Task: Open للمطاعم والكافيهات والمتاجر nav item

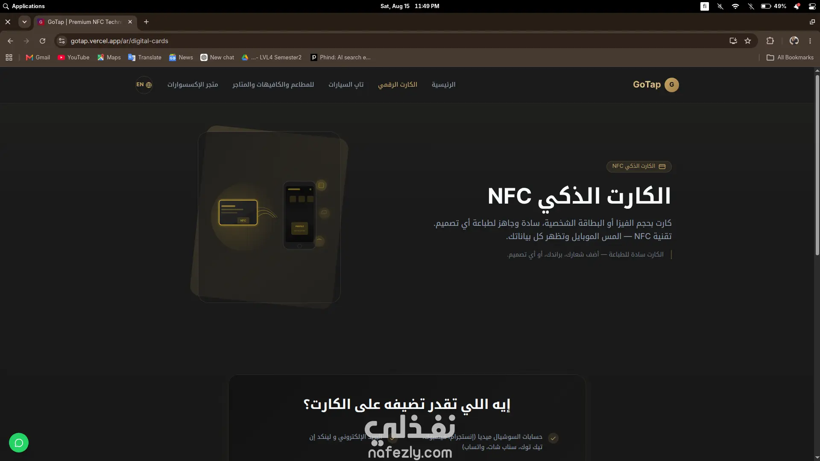Action: tap(273, 85)
